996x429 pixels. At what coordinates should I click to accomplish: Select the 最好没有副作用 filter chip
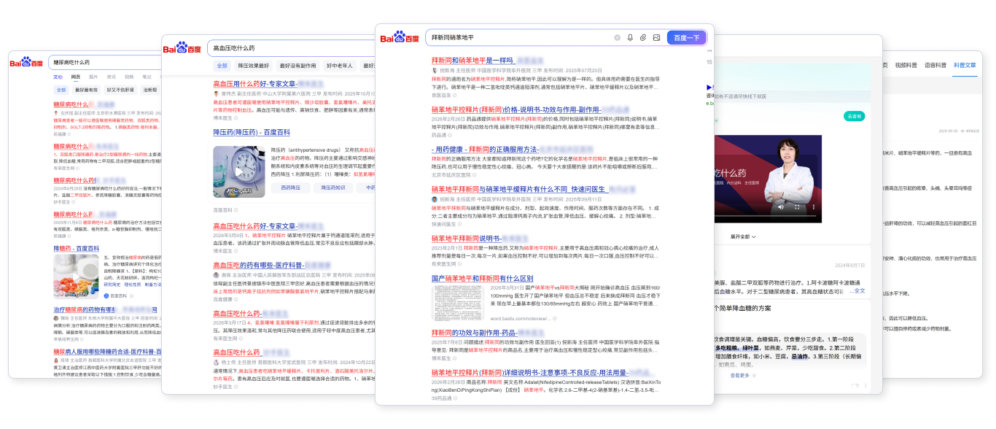(297, 66)
